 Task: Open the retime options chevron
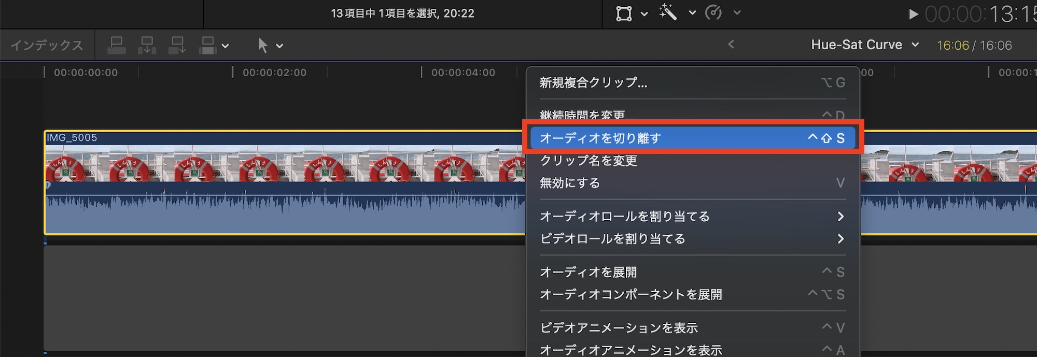[737, 13]
